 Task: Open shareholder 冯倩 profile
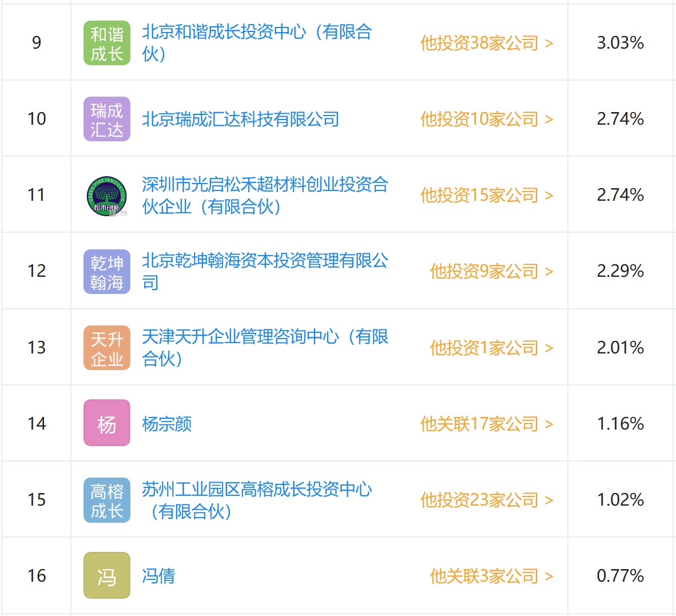pyautogui.click(x=158, y=576)
